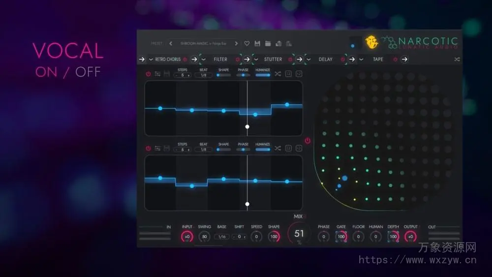Expand the Tape effect dropdown chevron

[361, 60]
